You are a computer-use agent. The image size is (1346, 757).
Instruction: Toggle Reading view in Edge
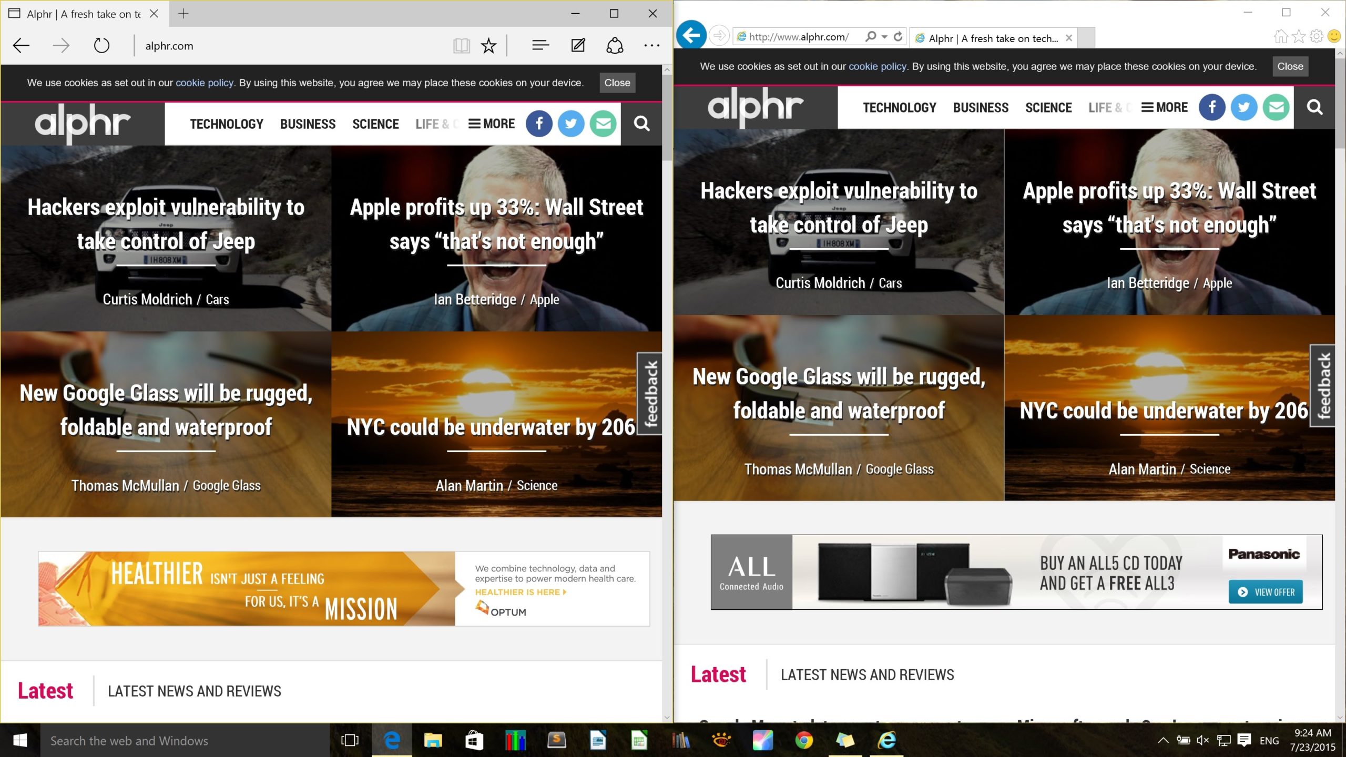pos(460,45)
